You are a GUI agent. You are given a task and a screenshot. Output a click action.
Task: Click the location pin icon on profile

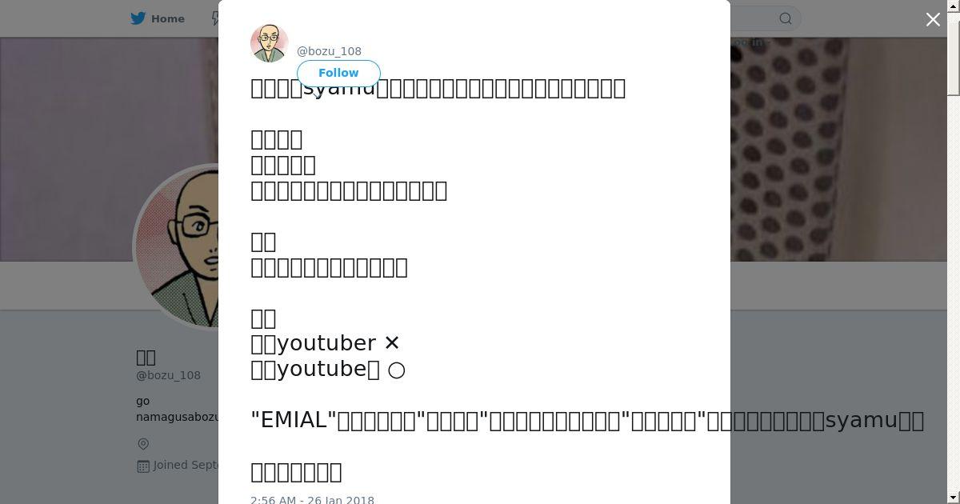click(143, 444)
